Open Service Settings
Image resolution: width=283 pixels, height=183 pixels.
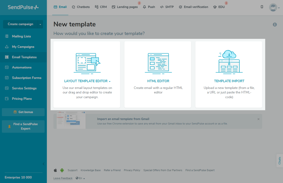(x=24, y=88)
